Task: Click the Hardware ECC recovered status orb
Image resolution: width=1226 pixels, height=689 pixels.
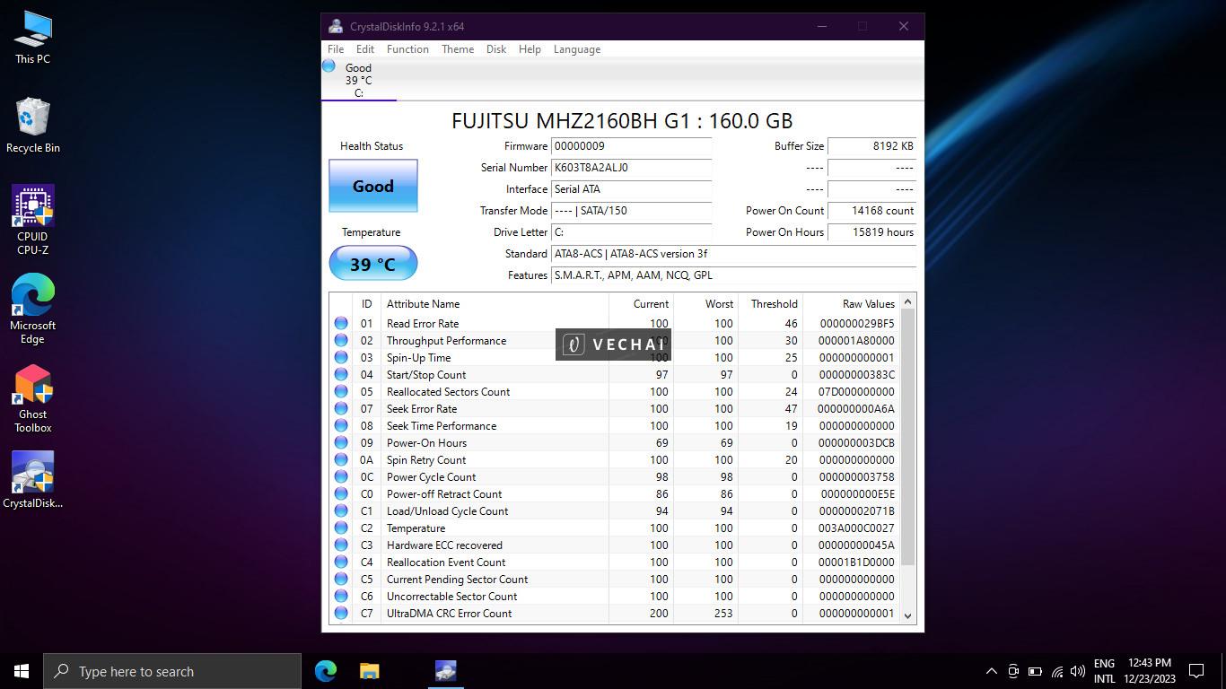Action: click(341, 545)
